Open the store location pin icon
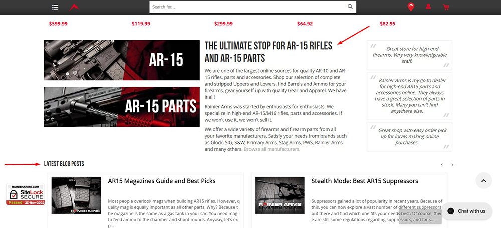The image size is (501, 228). click(x=411, y=7)
